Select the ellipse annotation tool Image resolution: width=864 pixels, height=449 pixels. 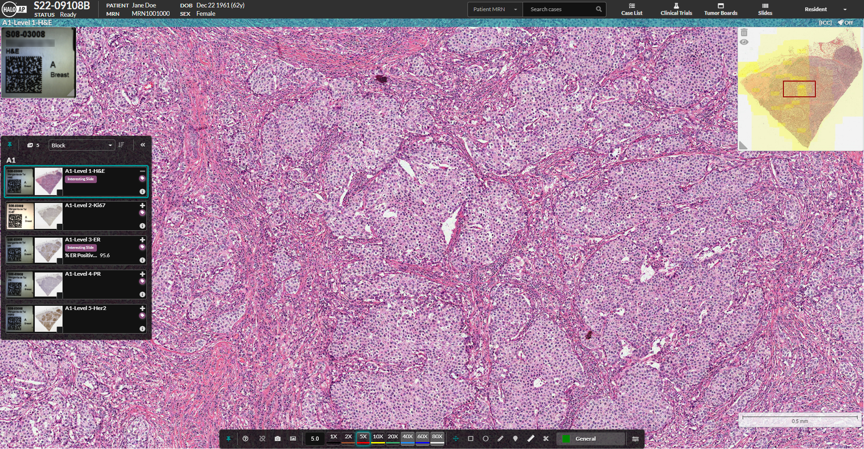click(486, 439)
